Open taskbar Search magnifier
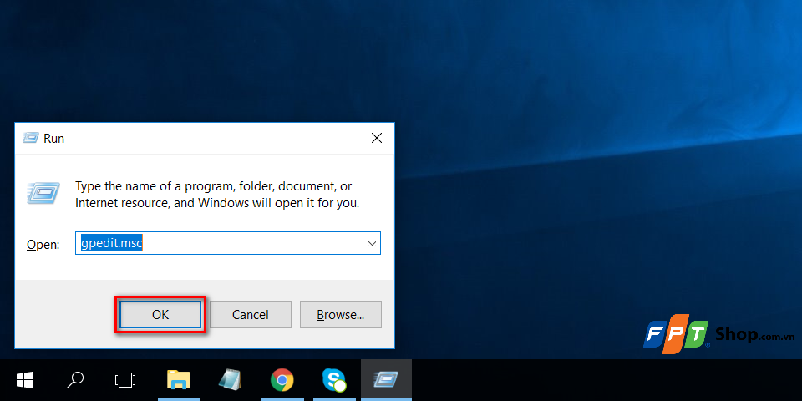Image resolution: width=802 pixels, height=401 pixels. coord(76,380)
